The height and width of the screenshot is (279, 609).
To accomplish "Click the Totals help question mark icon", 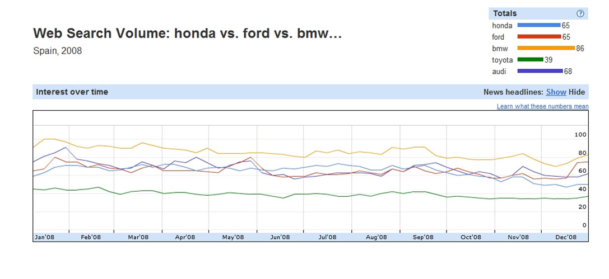I will [x=580, y=13].
